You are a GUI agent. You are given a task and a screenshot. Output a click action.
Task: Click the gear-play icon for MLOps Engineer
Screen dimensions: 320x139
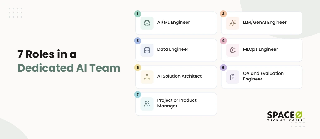coord(232,50)
